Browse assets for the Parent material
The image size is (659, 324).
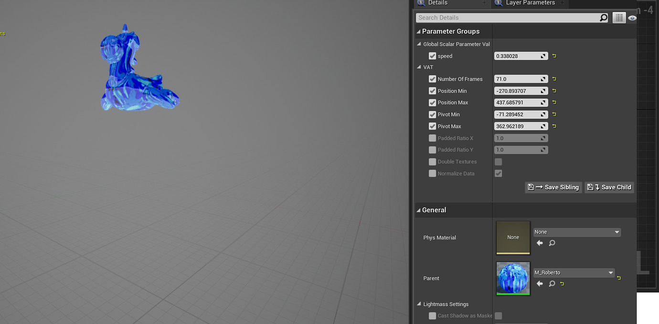pyautogui.click(x=552, y=283)
